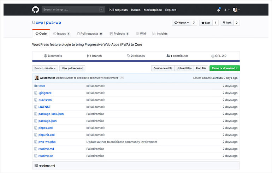The image size is (272, 173).
Task: Open the plus create-new dropdown
Action: (x=227, y=10)
